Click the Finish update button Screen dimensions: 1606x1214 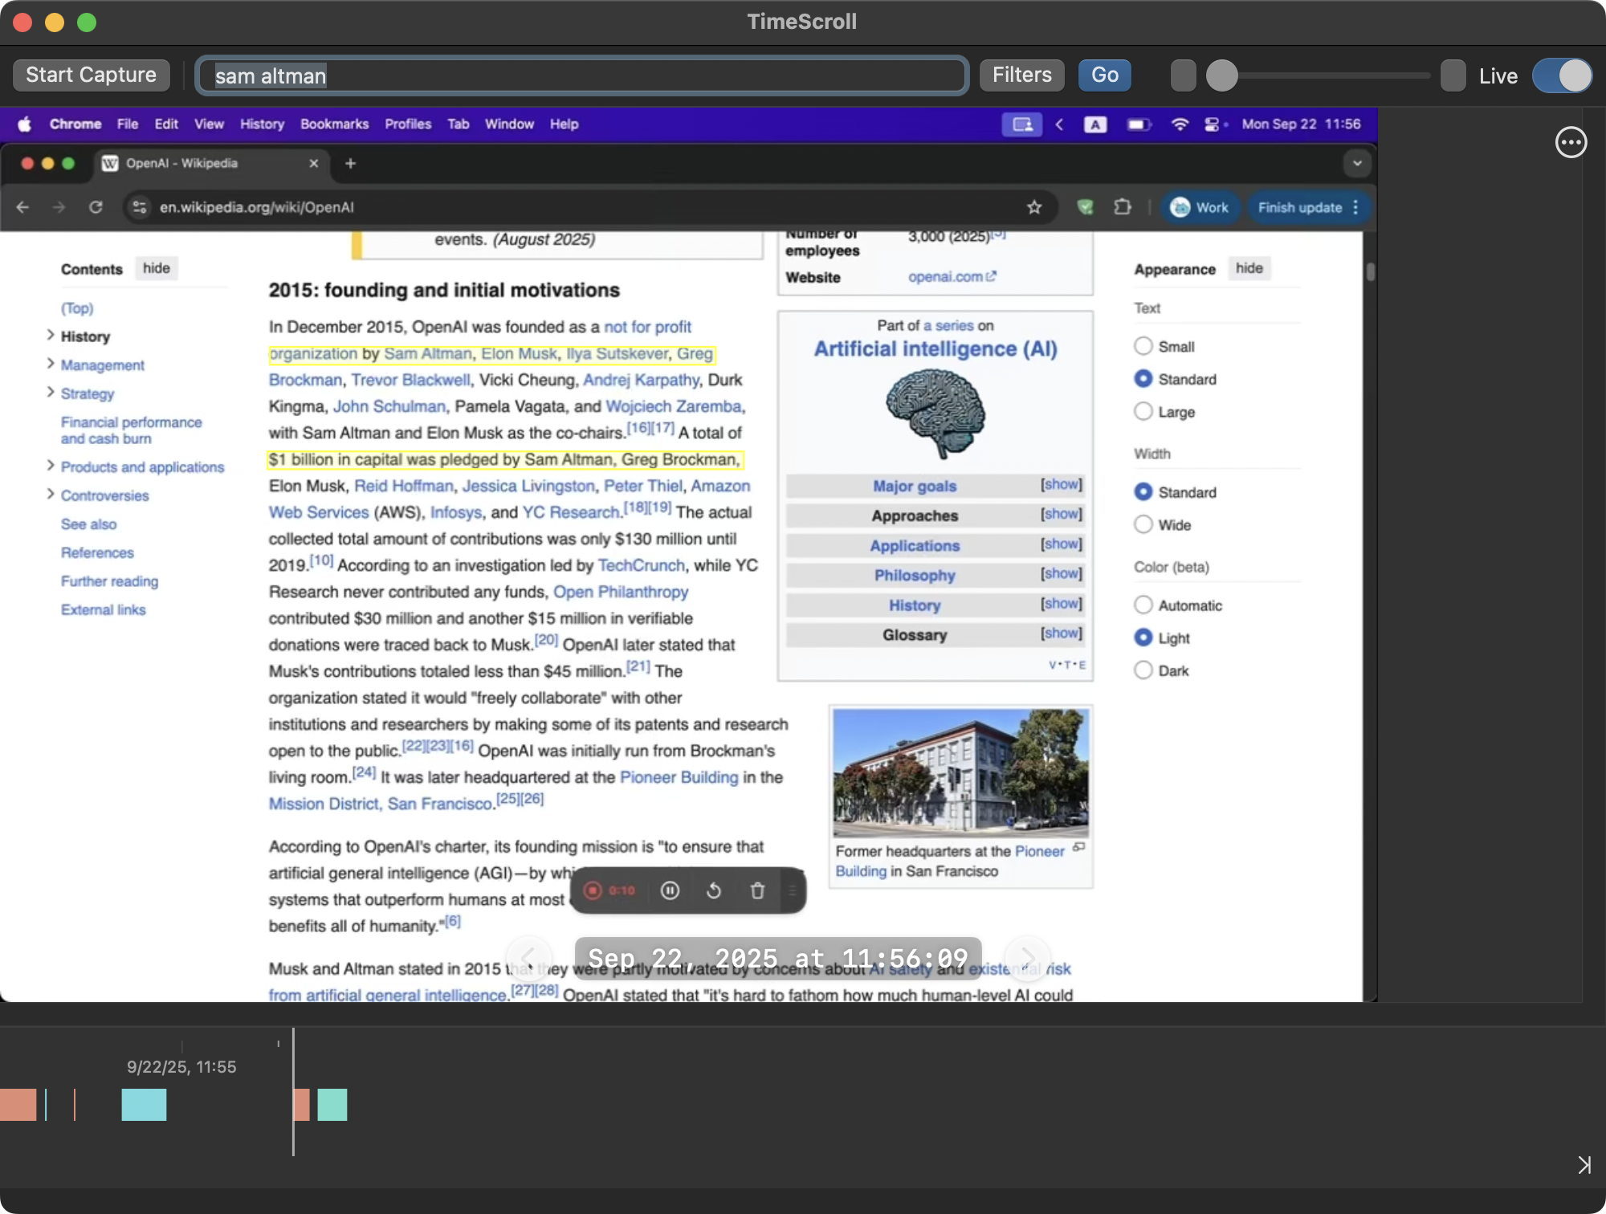pos(1307,207)
